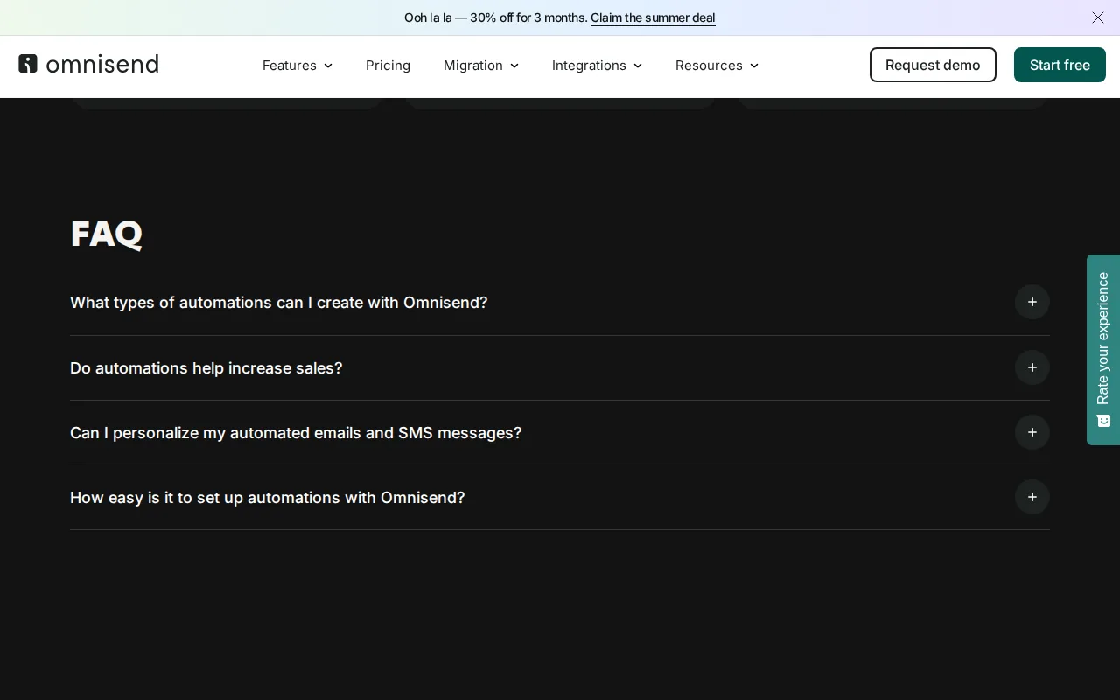This screenshot has height=700, width=1120.
Task: Click the Omnisend logo icon
Action: pyautogui.click(x=28, y=64)
